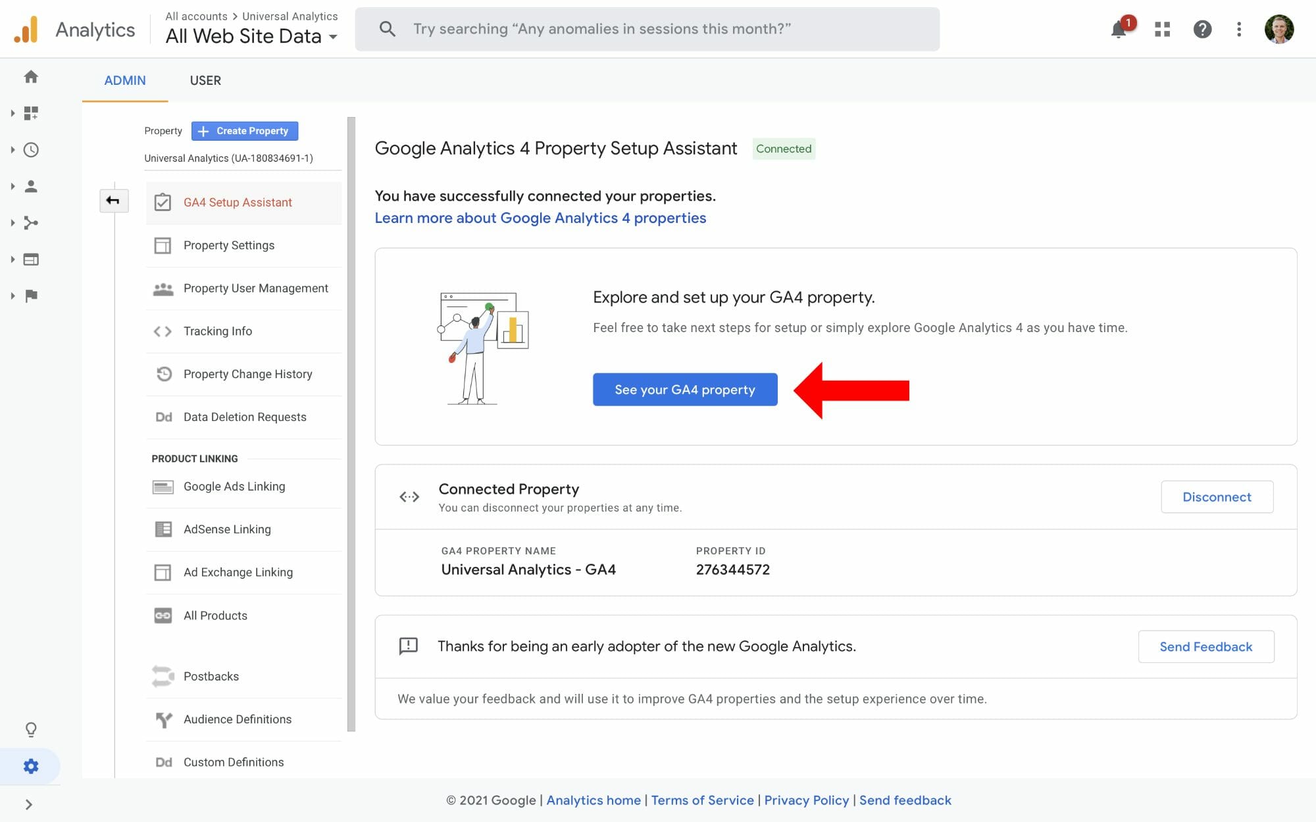Click the Universal Analytics - GA4 property name
Image resolution: width=1316 pixels, height=822 pixels.
pyautogui.click(x=528, y=569)
